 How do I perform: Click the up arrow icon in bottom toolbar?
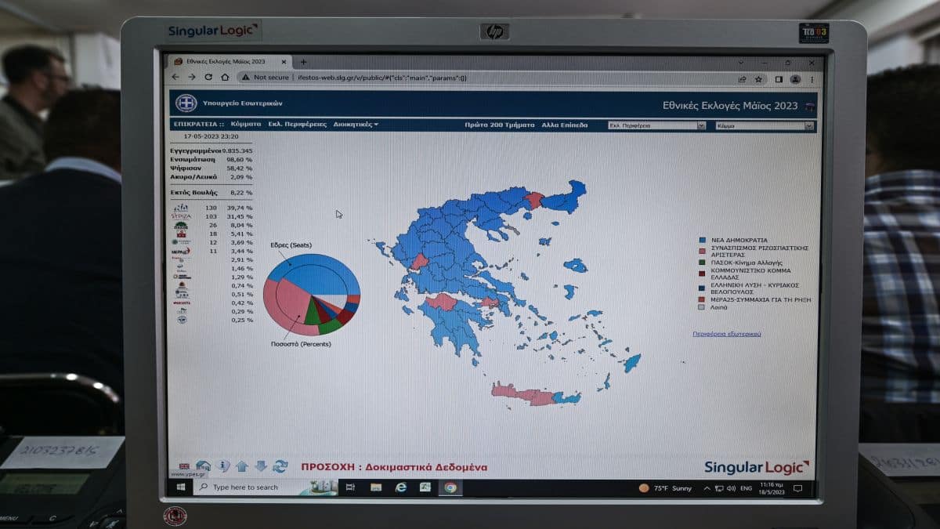pos(242,466)
